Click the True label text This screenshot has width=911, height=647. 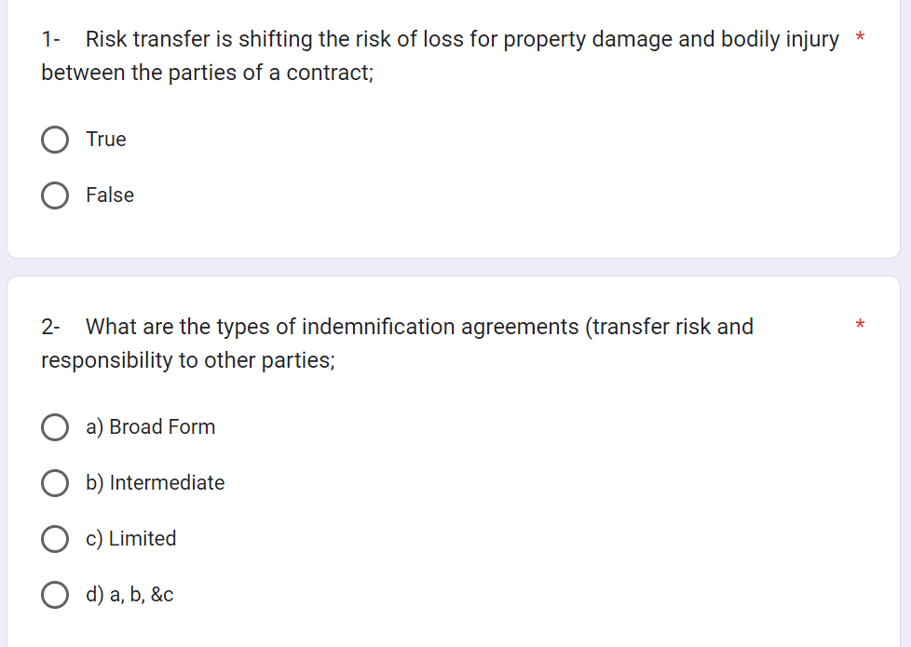click(x=106, y=139)
